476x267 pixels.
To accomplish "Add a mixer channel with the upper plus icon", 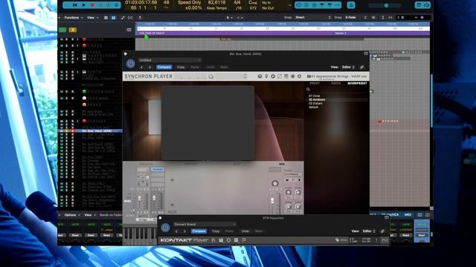I will pyautogui.click(x=172, y=180).
